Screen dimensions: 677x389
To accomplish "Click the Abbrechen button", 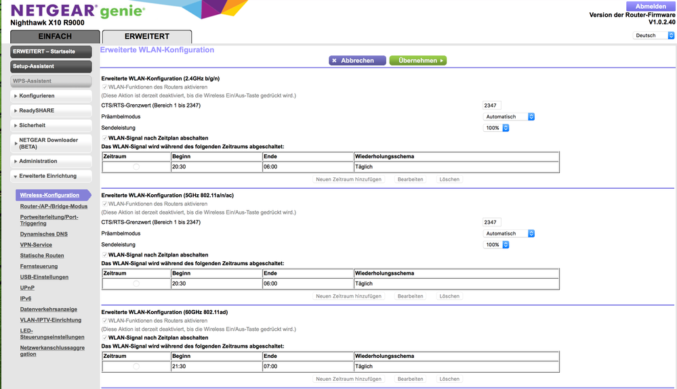I will coord(357,61).
